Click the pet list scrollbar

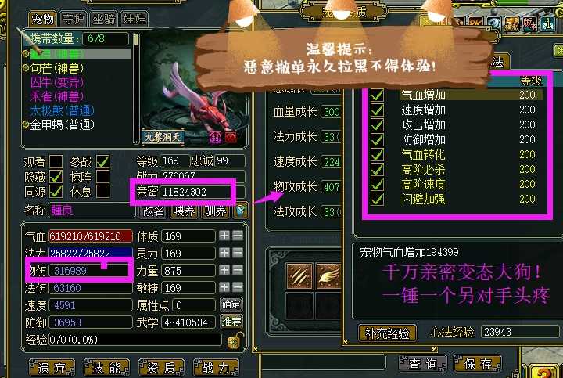(x=136, y=88)
